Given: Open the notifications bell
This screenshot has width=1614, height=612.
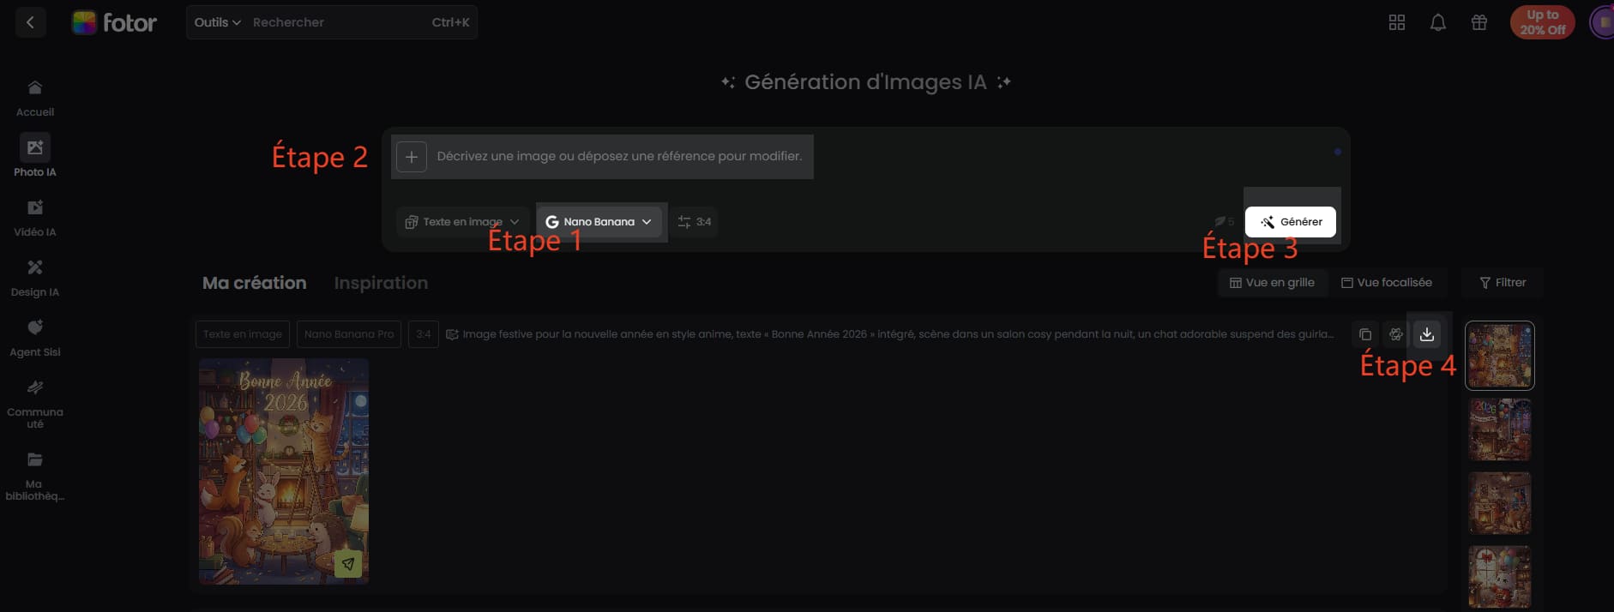Looking at the screenshot, I should tap(1438, 23).
